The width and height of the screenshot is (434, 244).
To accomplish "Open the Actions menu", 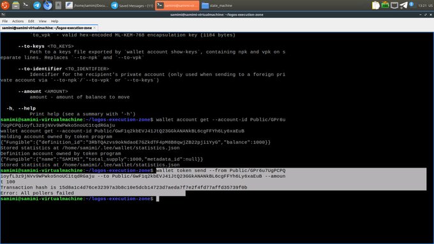I will pos(18,21).
